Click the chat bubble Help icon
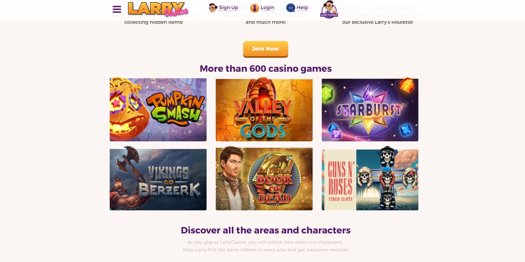Viewport: 525px width, 262px height. coord(291,8)
